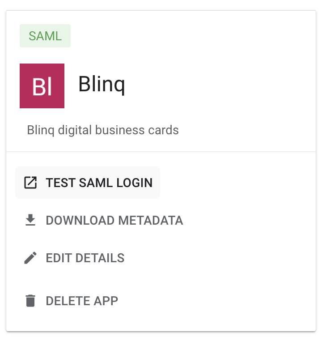Image resolution: width=322 pixels, height=341 pixels.
Task: Click the white 'BI' letters in the logo
Action: (42, 87)
